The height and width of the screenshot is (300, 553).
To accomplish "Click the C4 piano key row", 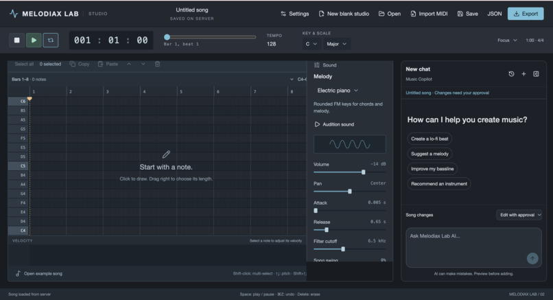I will (x=19, y=231).
